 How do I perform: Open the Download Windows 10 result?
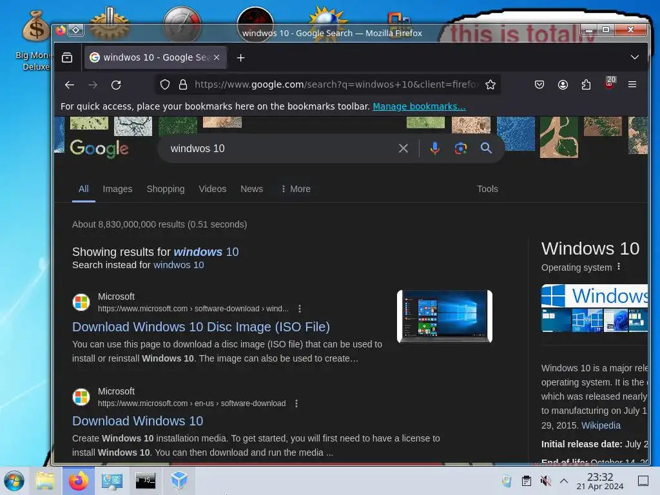138,421
